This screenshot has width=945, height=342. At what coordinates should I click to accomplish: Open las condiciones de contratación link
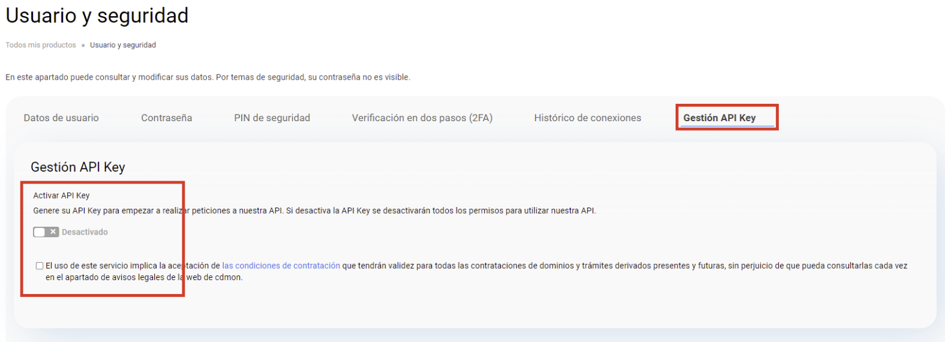point(281,266)
